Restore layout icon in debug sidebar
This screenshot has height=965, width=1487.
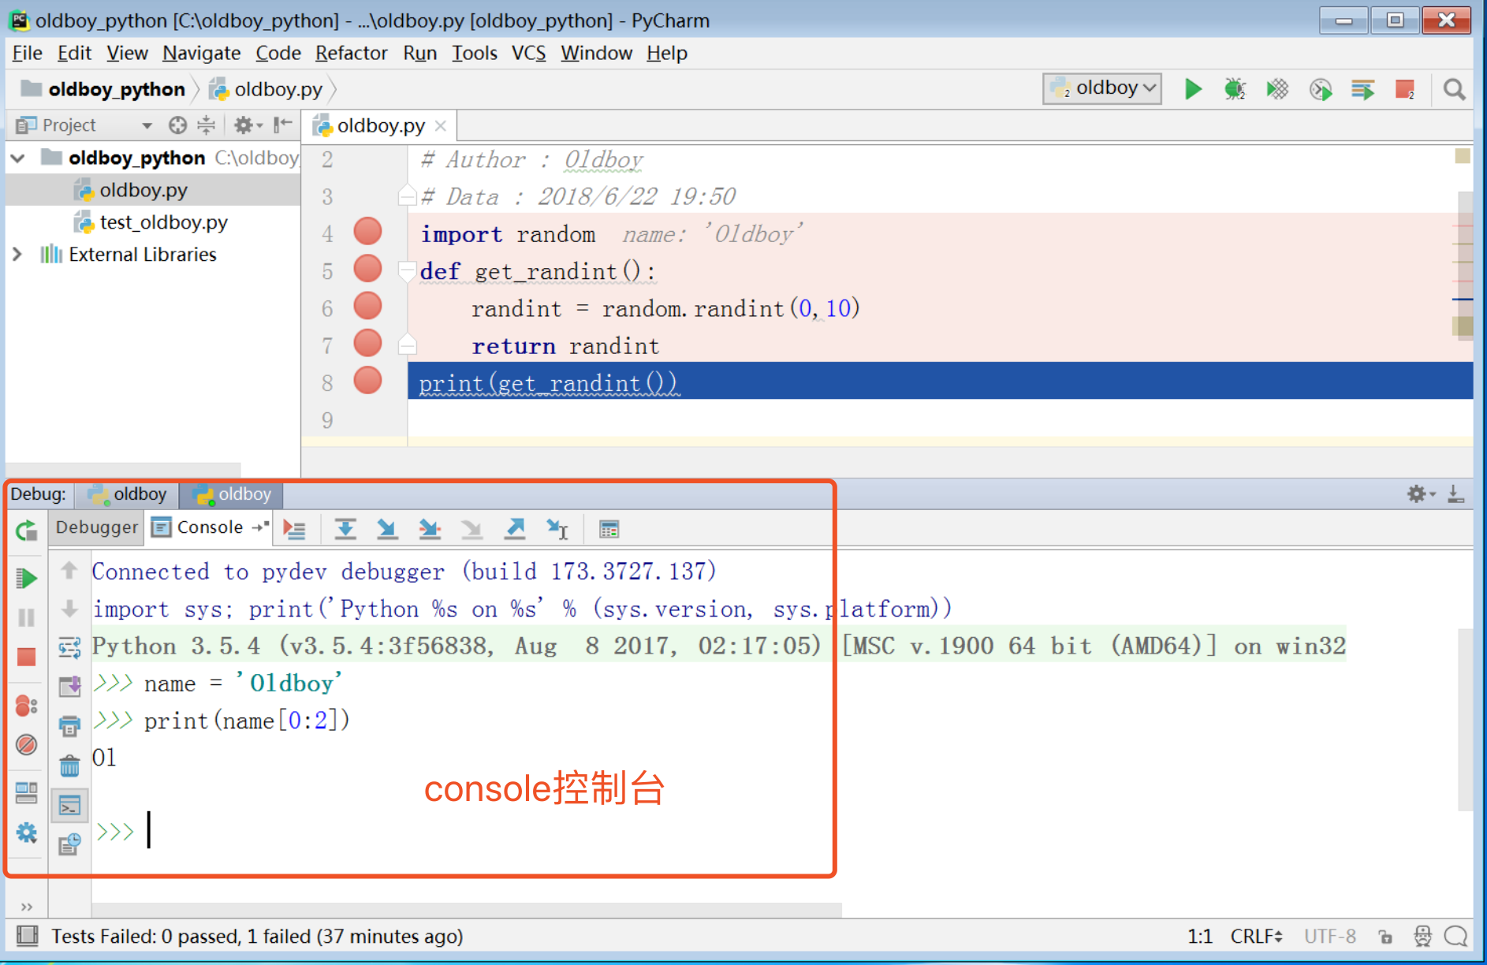click(26, 792)
